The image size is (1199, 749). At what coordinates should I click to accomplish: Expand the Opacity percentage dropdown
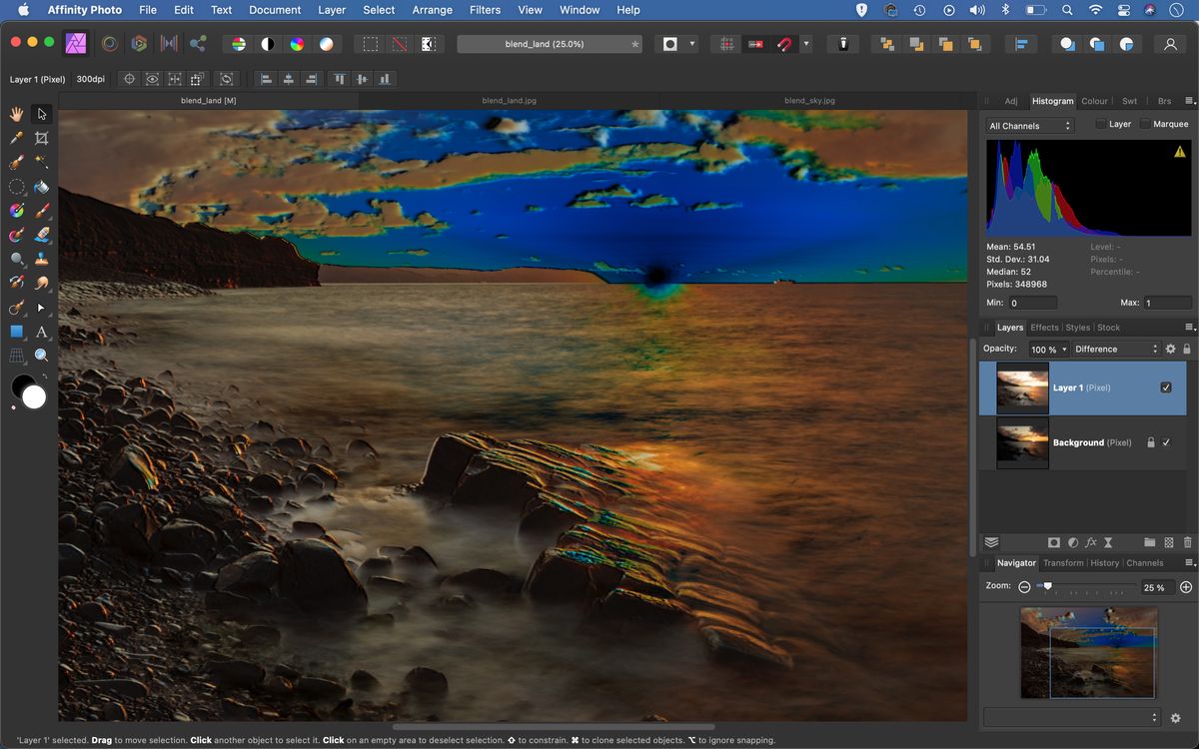[1063, 349]
